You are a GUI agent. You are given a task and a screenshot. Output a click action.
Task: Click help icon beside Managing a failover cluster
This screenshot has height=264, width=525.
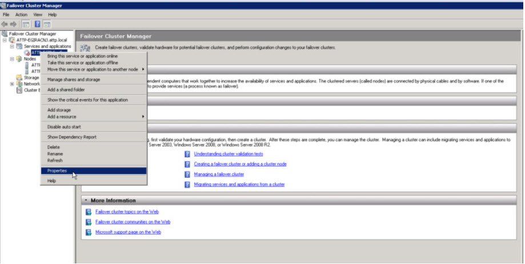click(x=187, y=174)
